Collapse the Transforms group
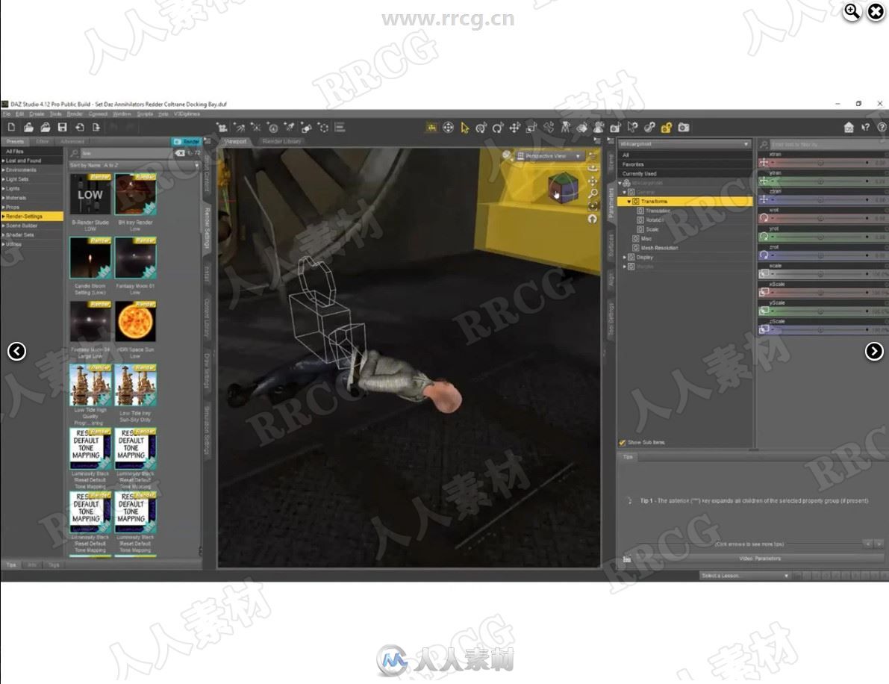The width and height of the screenshot is (889, 684). click(628, 202)
